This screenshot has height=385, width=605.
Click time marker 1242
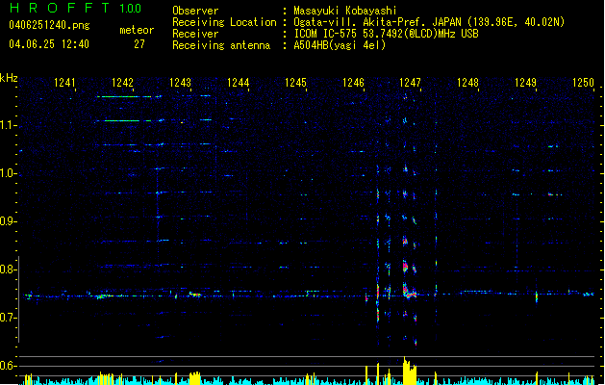[x=122, y=82]
